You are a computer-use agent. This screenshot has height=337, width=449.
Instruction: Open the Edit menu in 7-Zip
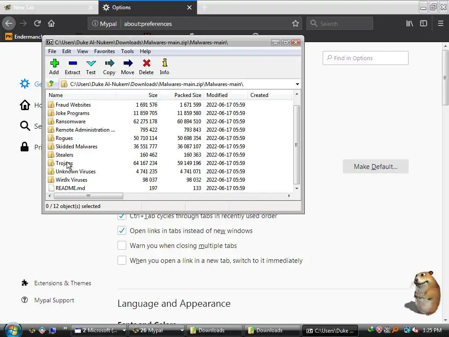[67, 51]
